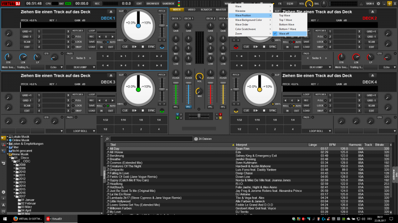Click Deck 3 play/pause button
This screenshot has height=223, width=398.
click(x=134, y=111)
